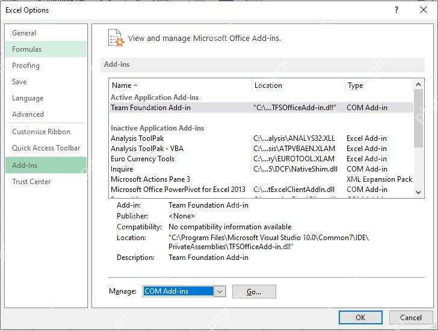The image size is (438, 331).
Task: Click the Manage dropdown arrow
Action: pyautogui.click(x=220, y=291)
